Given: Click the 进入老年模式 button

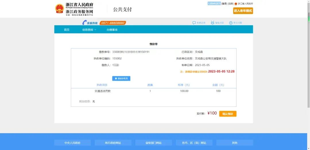Looking at the screenshot, I should pos(243,11).
